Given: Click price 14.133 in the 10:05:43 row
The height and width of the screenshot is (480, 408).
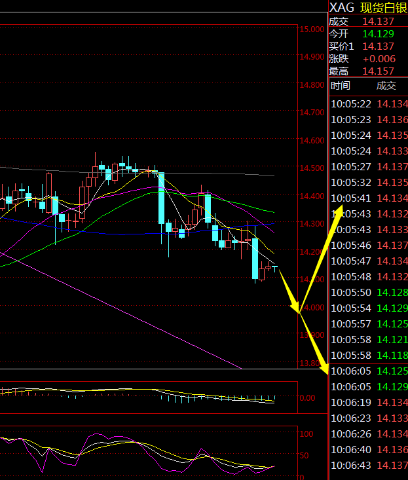Looking at the screenshot, I should 392,230.
